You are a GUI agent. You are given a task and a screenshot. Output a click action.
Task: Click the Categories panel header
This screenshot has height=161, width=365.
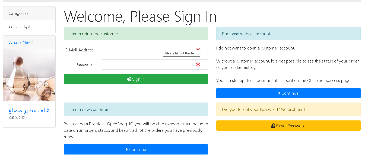coord(29,13)
